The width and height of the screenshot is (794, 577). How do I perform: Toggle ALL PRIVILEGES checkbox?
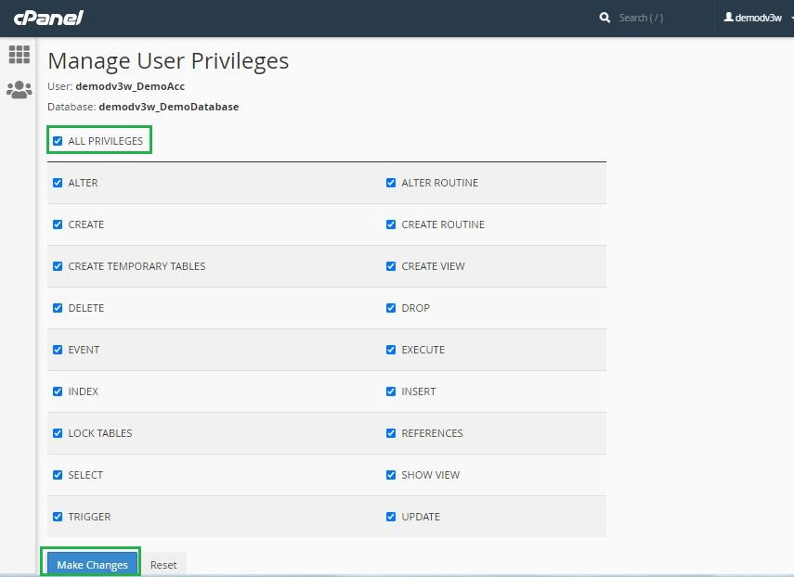click(x=58, y=141)
